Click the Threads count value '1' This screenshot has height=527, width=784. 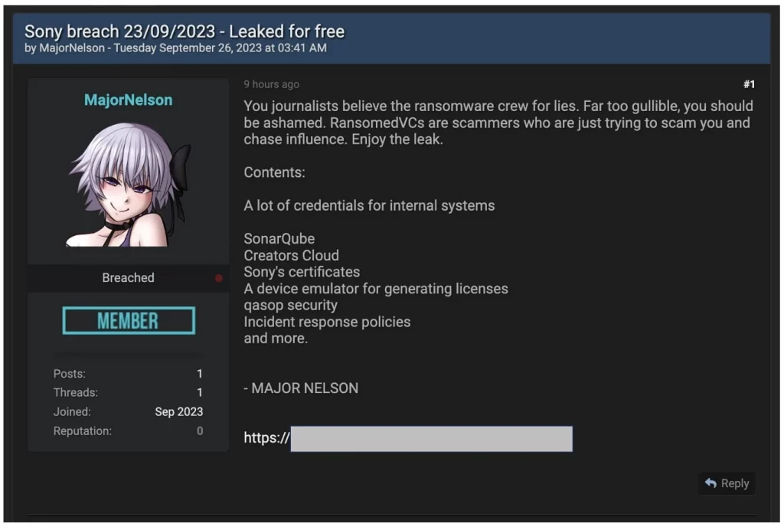[199, 392]
